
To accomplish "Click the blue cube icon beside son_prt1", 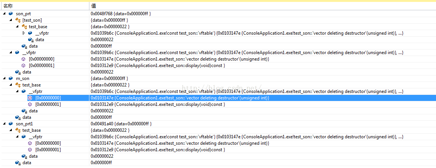I will [11, 124].
